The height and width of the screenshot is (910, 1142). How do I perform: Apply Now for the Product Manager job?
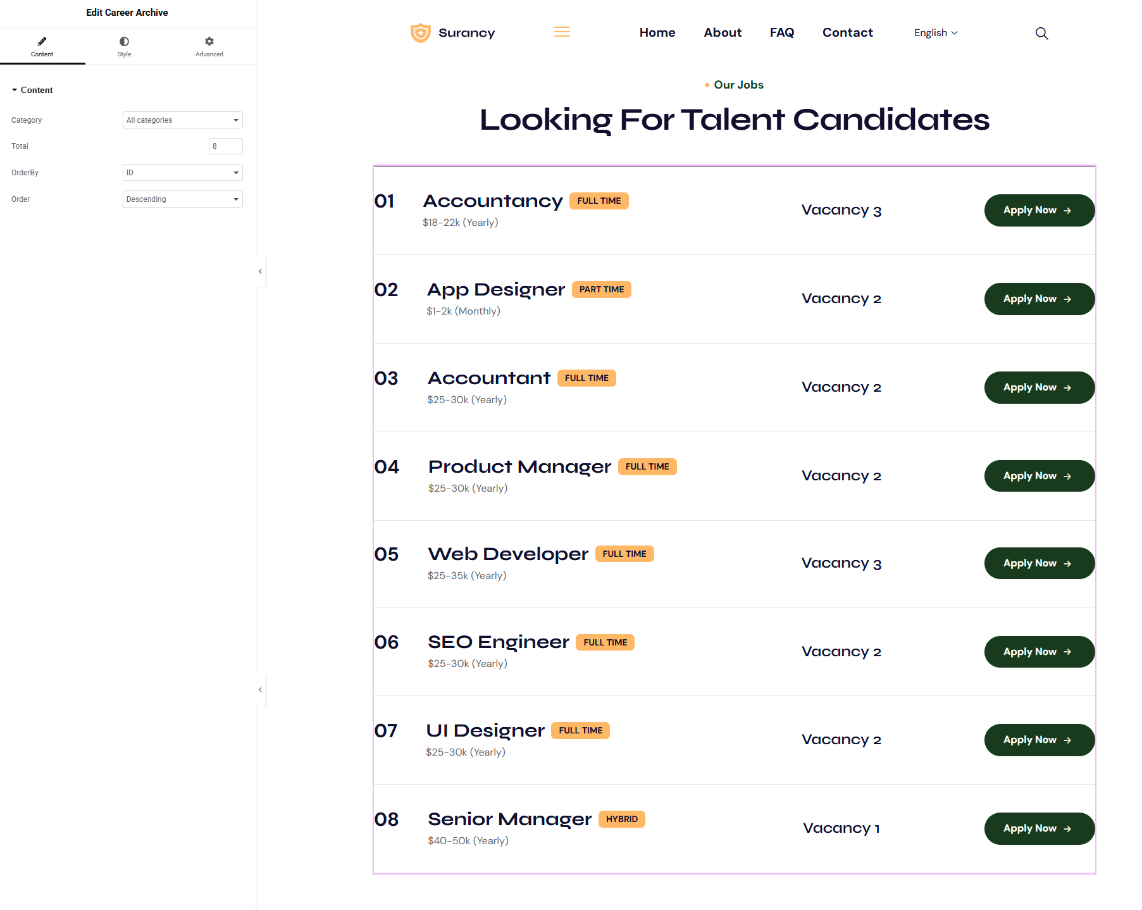[x=1040, y=477]
